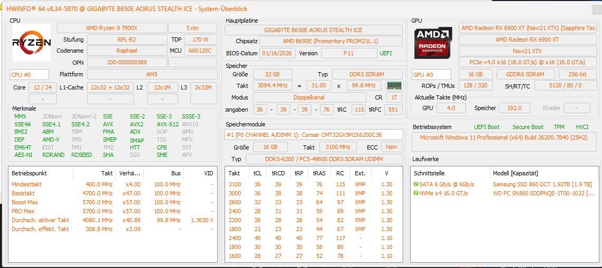Open the memory module selector showing Corsair CMT32GX5M2X6200C36
The height and width of the screenshot is (268, 602).
click(314, 135)
